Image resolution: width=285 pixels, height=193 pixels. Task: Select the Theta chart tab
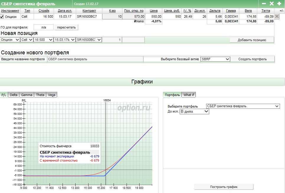(x=40, y=95)
